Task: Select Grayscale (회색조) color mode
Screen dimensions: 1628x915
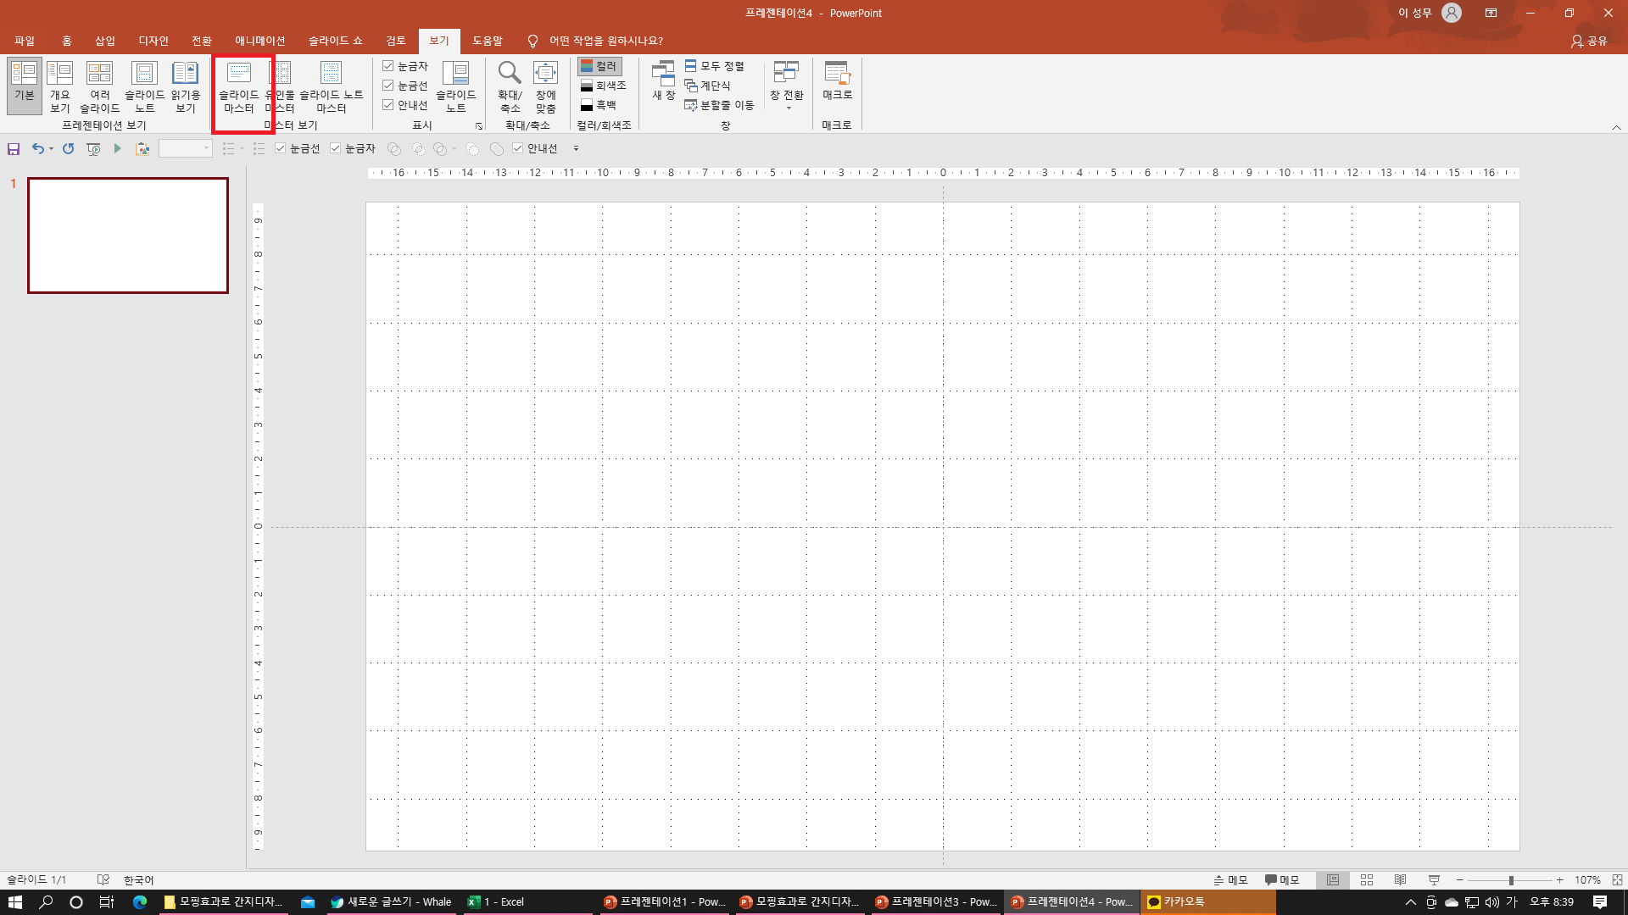Action: coord(603,86)
